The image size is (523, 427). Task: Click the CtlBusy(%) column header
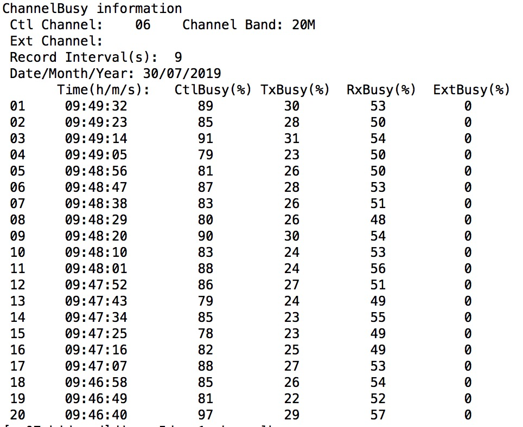(213, 90)
